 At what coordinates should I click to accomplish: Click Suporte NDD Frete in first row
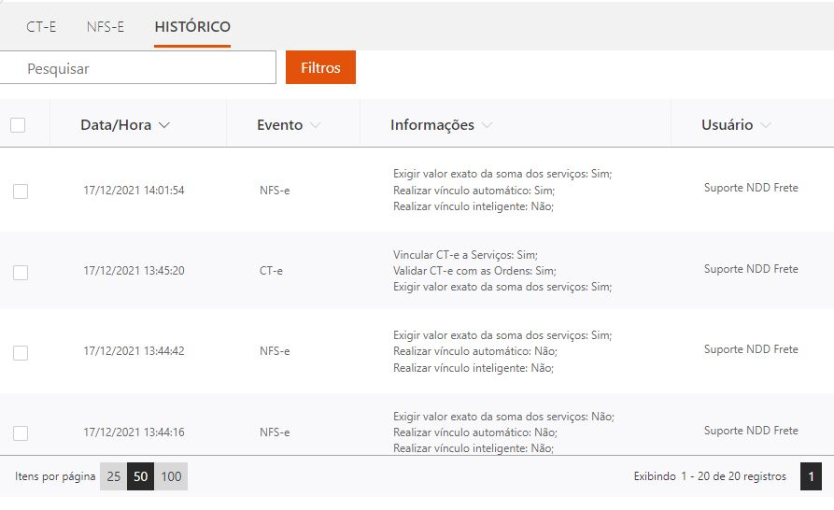751,188
